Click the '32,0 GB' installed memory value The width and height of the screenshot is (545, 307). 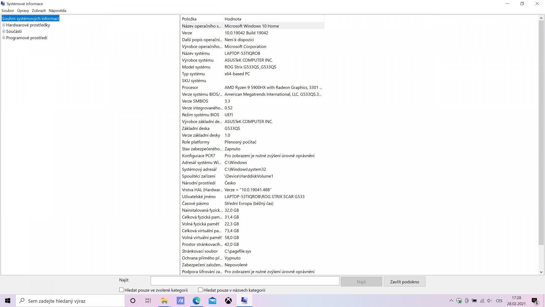(x=231, y=210)
